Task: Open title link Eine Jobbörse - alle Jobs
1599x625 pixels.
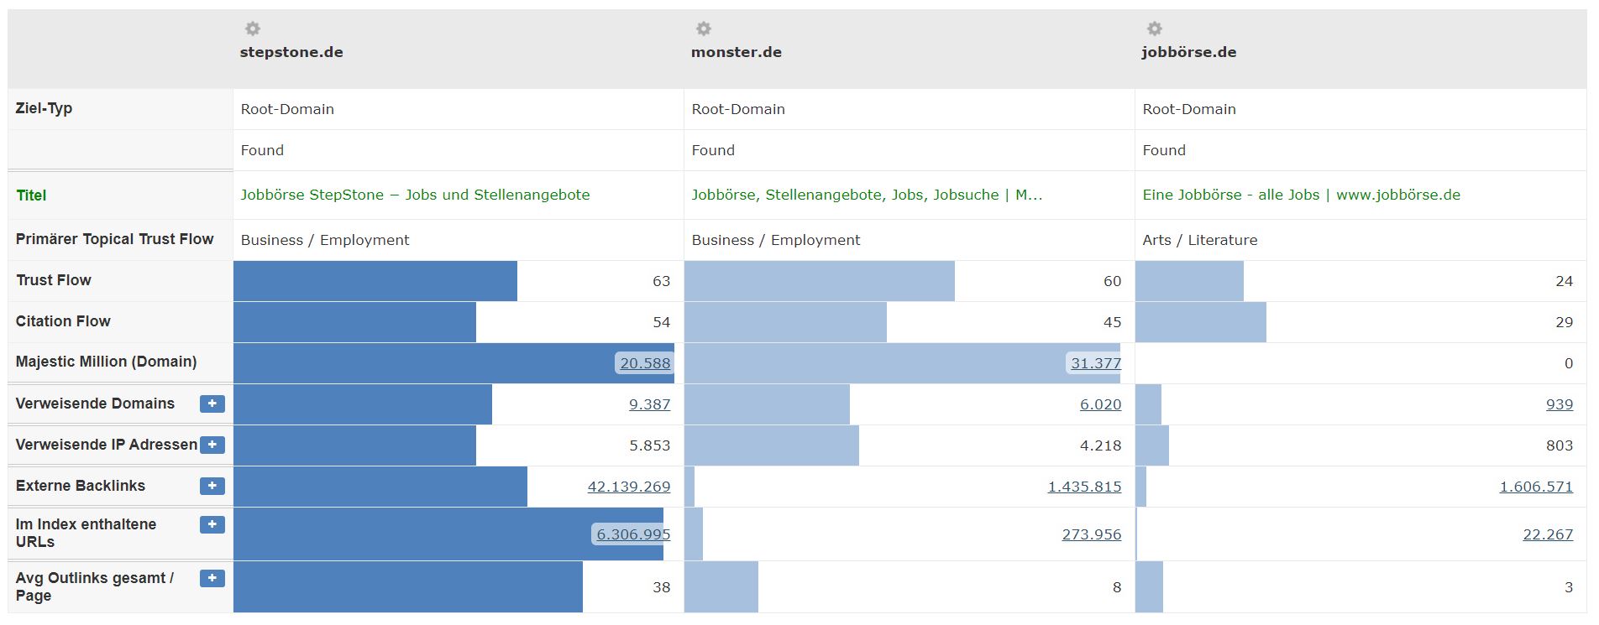Action: (1301, 195)
